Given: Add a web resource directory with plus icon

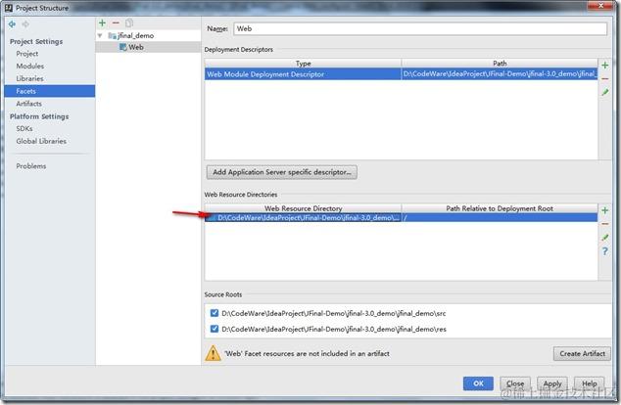Looking at the screenshot, I should (604, 210).
